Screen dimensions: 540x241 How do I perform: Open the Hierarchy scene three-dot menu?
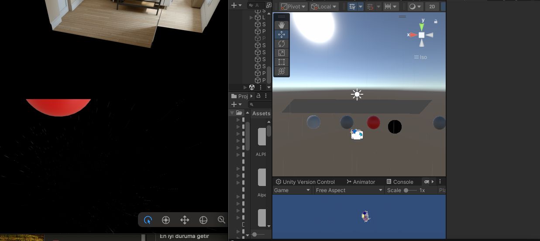[261, 87]
